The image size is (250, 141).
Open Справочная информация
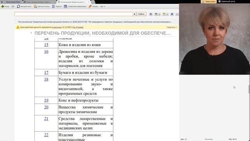[75, 7]
